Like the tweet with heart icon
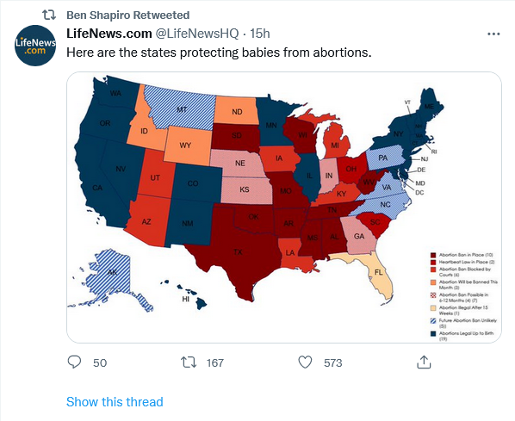Screen dimensions: 515x421 [305, 362]
